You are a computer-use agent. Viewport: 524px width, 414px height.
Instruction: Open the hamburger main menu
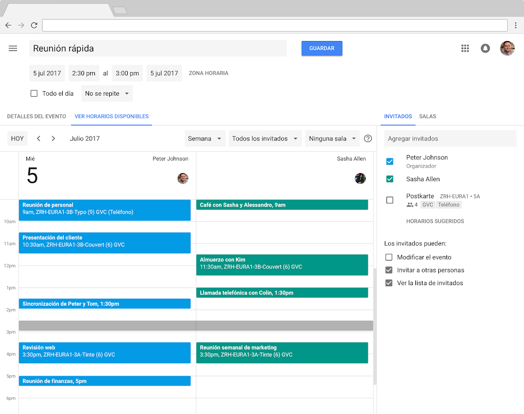click(x=13, y=49)
